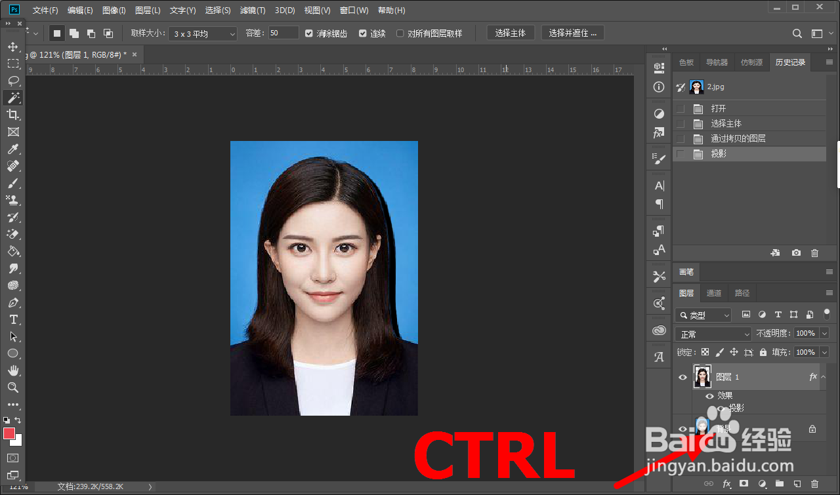Open the layer style fx menu at bottom
840x495 pixels.
point(726,484)
